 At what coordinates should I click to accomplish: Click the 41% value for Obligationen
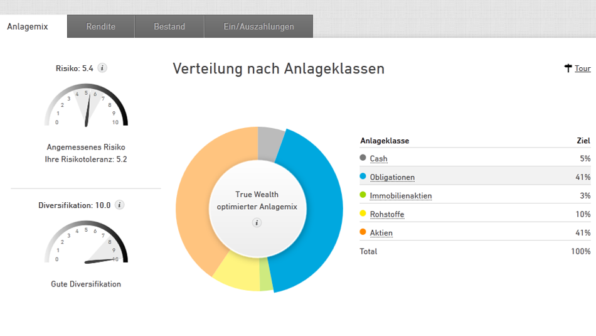[x=583, y=177]
